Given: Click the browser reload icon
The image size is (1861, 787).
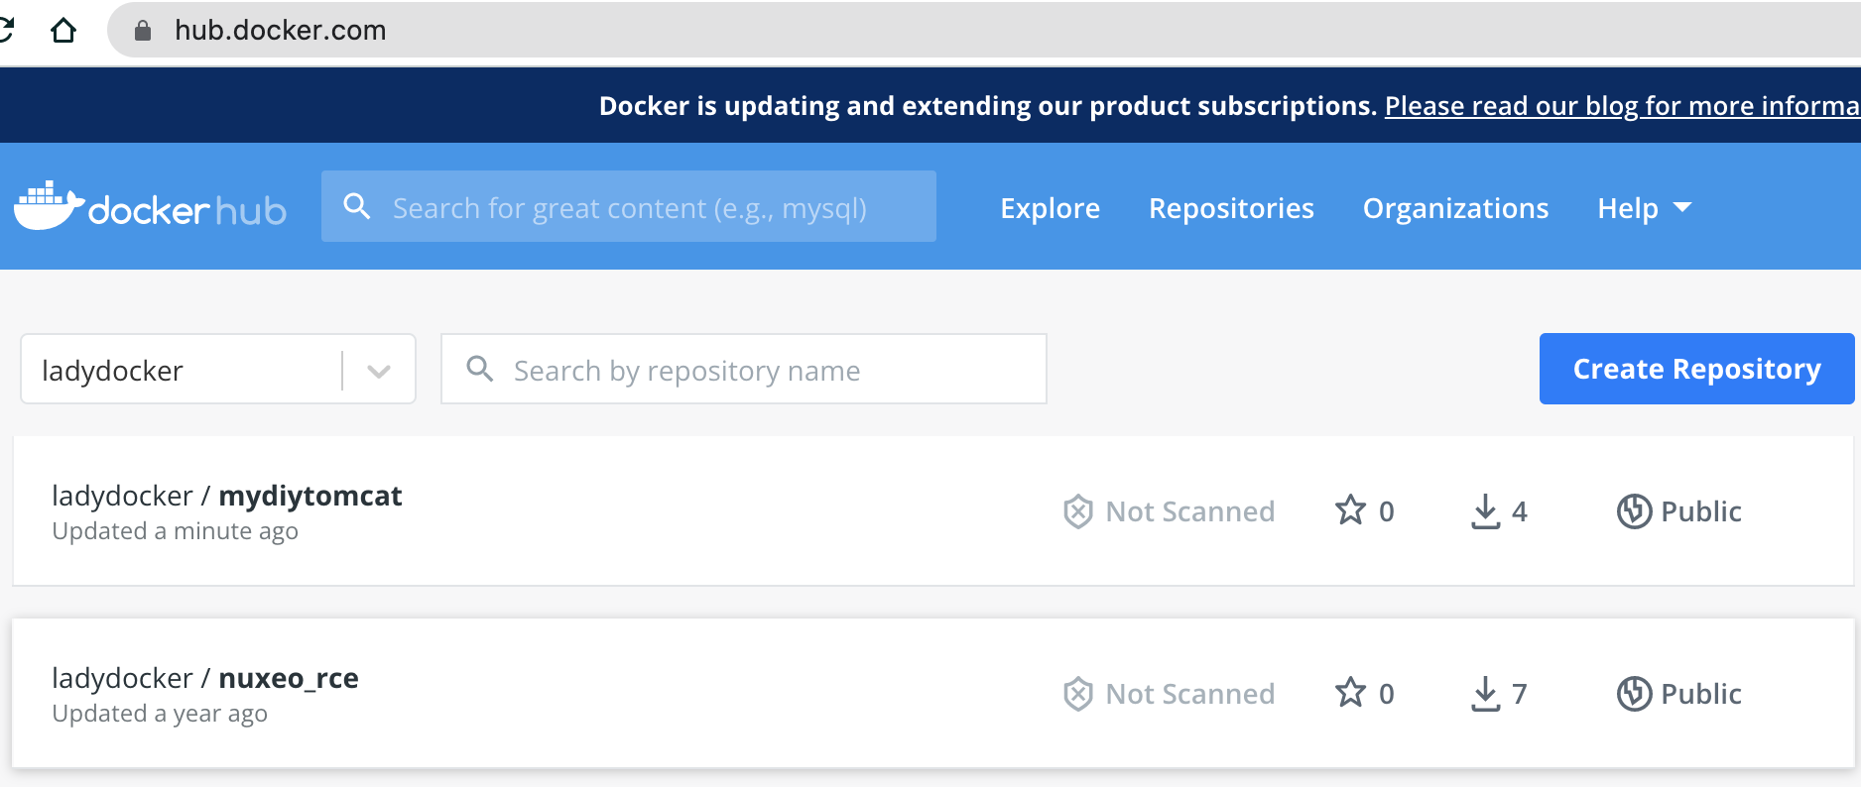Looking at the screenshot, I should click(6, 31).
